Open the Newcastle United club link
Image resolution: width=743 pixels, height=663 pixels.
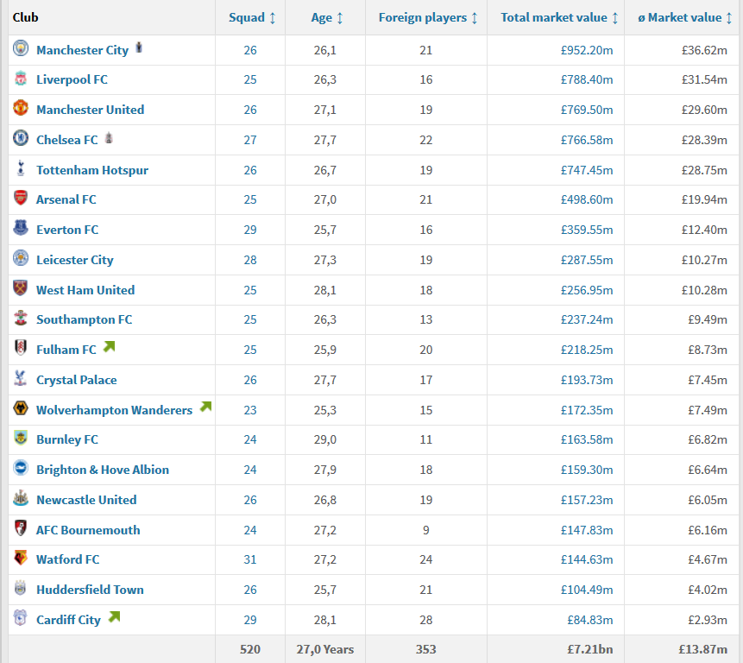tap(86, 500)
